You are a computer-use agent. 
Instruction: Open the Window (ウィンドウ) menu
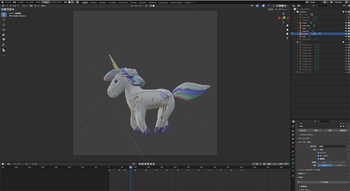tap(30, 2)
